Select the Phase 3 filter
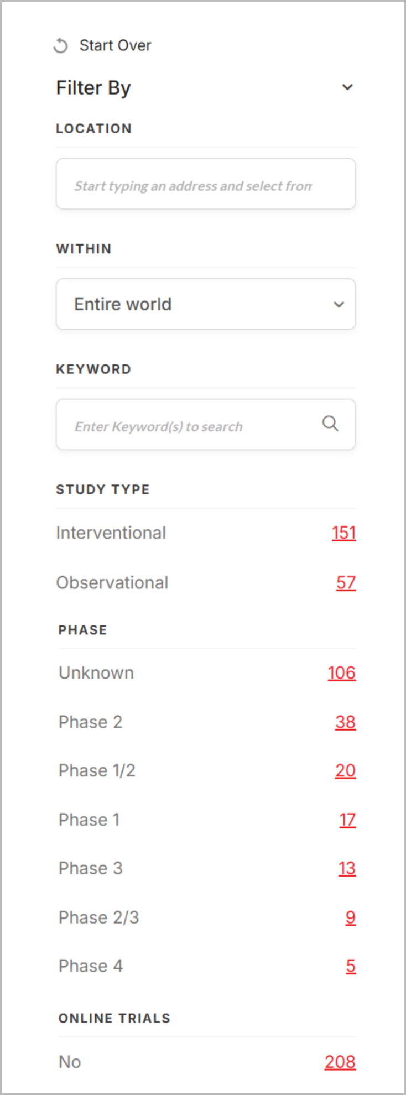 coord(90,868)
